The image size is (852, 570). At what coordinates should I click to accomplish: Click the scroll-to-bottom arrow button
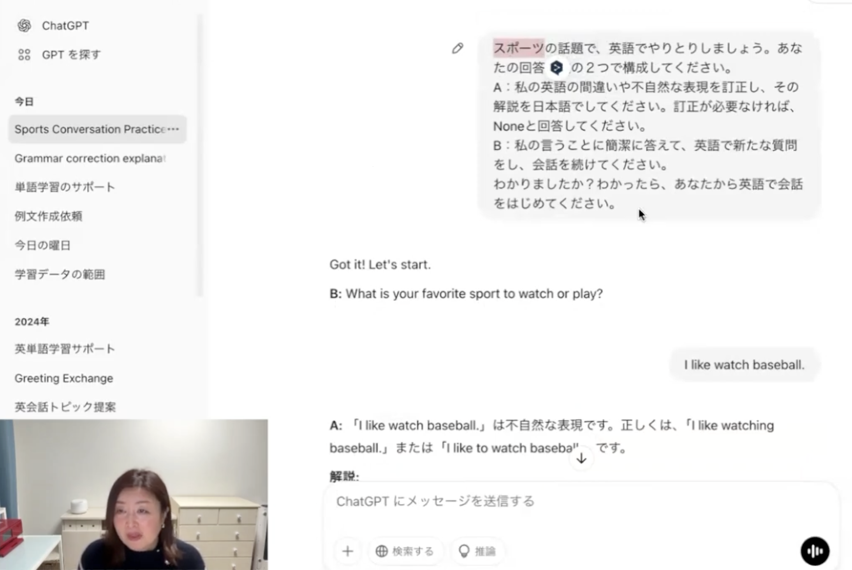[x=581, y=458]
